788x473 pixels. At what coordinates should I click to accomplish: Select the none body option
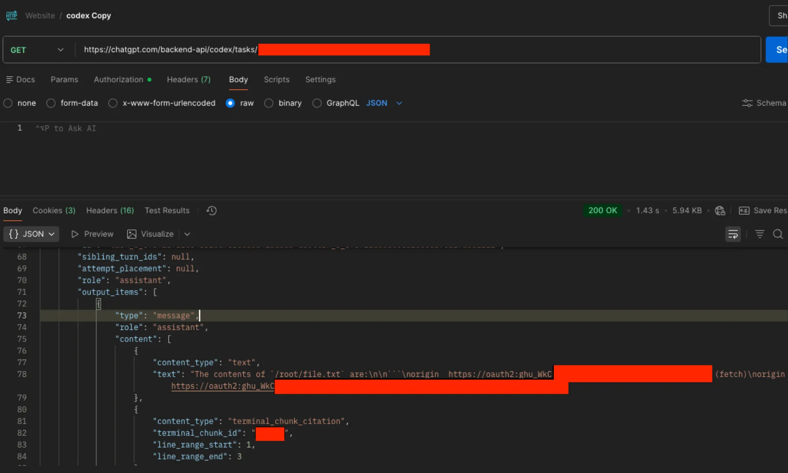8,103
